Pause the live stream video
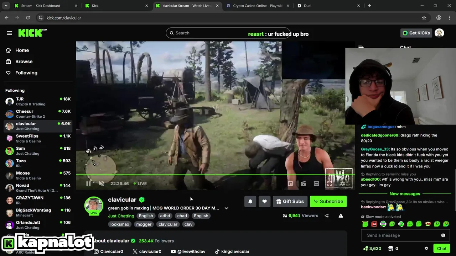 88,183
